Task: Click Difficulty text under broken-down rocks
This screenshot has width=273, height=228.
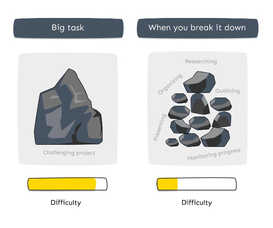Action: (x=197, y=202)
